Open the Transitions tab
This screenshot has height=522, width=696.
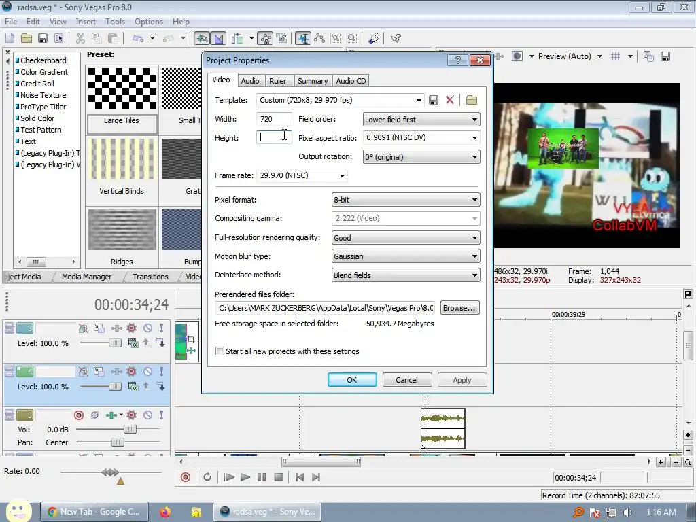click(x=150, y=277)
